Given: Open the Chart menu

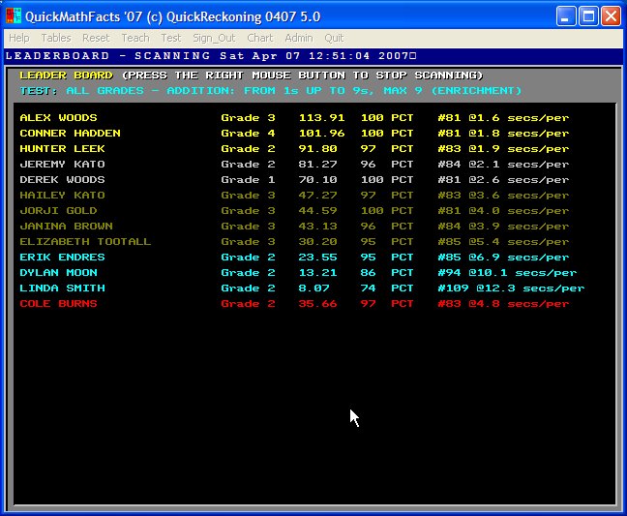Looking at the screenshot, I should click(259, 38).
